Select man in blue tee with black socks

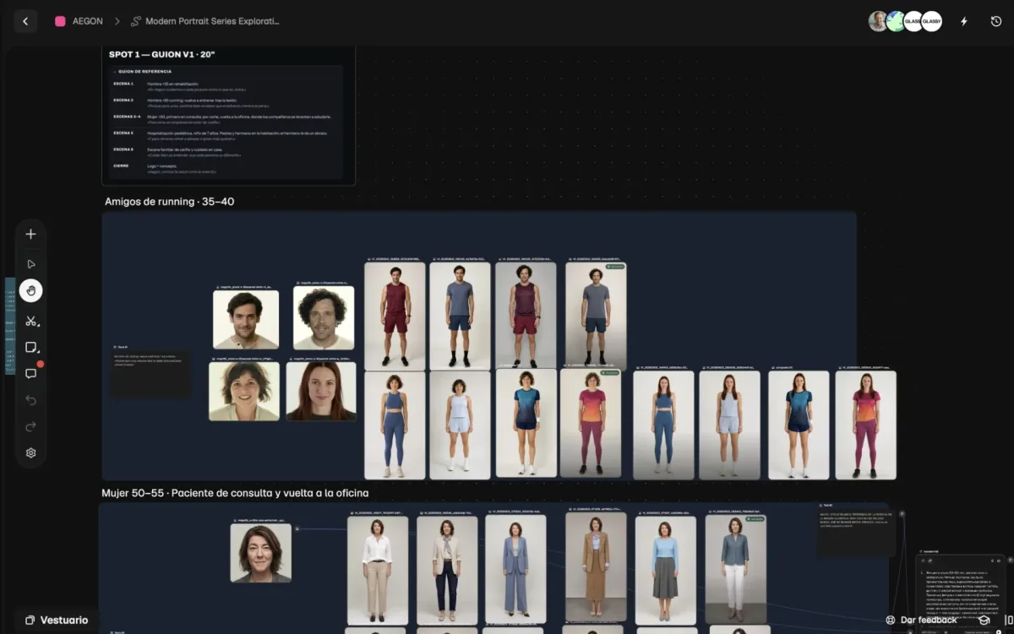(x=460, y=315)
